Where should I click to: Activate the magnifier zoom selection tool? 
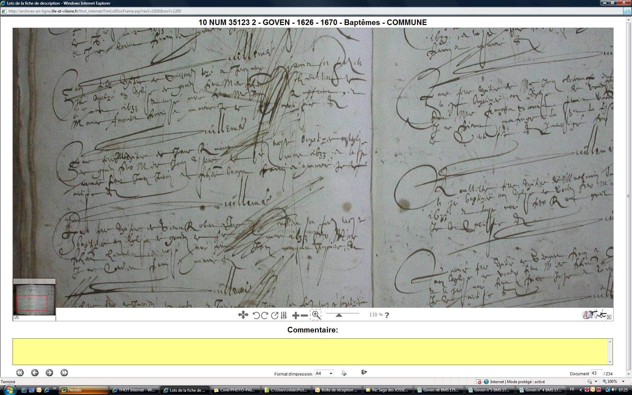pyautogui.click(x=316, y=315)
